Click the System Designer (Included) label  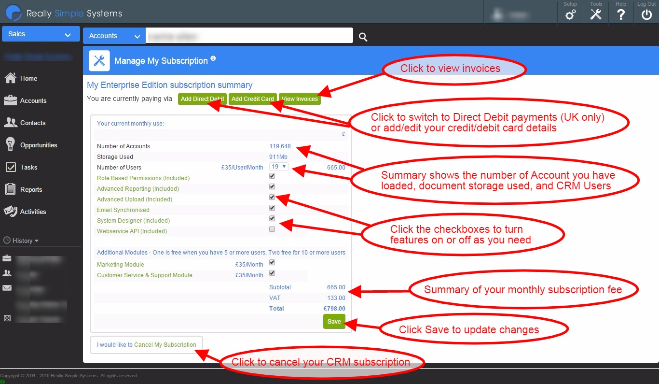tap(133, 221)
